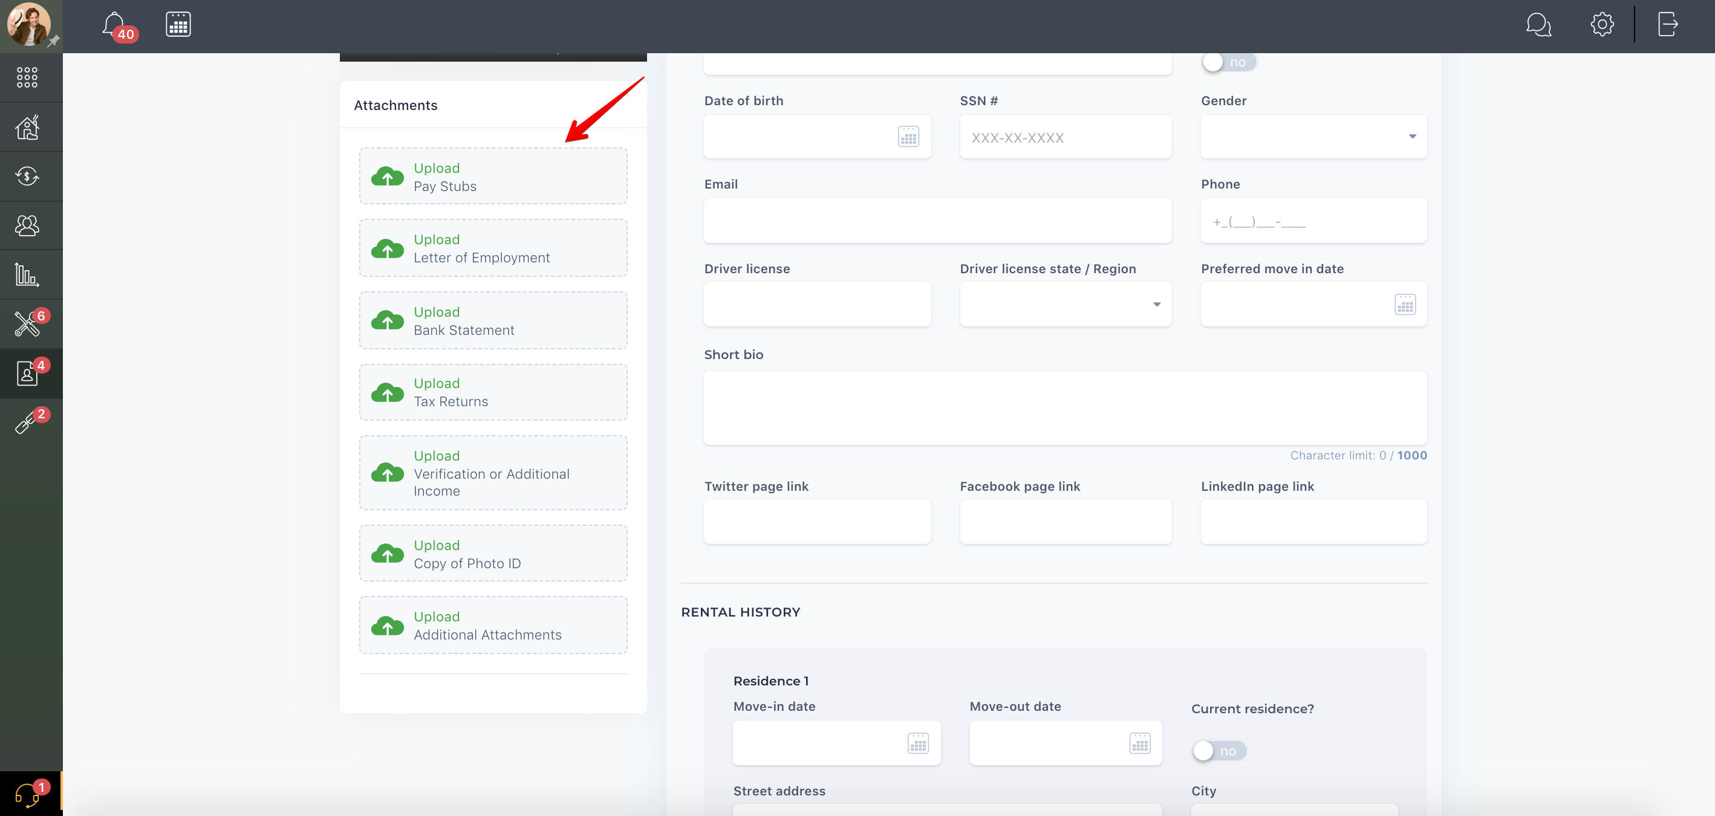The height and width of the screenshot is (816, 1715).
Task: Open the support headset icon
Action: coord(27,794)
